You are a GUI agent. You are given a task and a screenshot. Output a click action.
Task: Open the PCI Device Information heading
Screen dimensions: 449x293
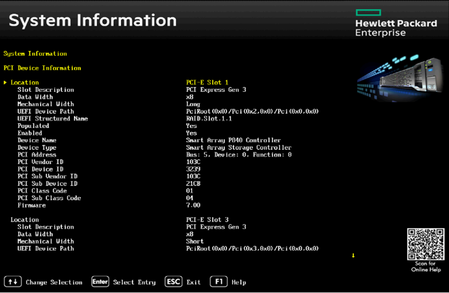click(x=42, y=68)
